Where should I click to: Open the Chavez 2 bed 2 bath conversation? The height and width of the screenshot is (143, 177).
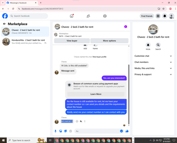coord(25,32)
